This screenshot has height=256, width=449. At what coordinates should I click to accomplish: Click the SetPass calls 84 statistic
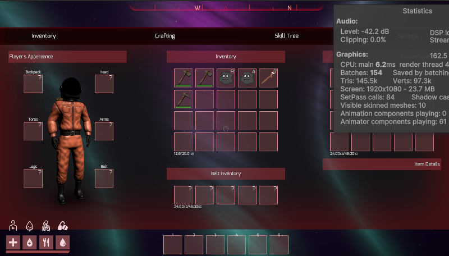368,97
